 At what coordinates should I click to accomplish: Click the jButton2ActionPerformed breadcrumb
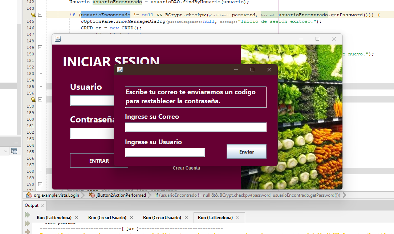[x=121, y=195]
